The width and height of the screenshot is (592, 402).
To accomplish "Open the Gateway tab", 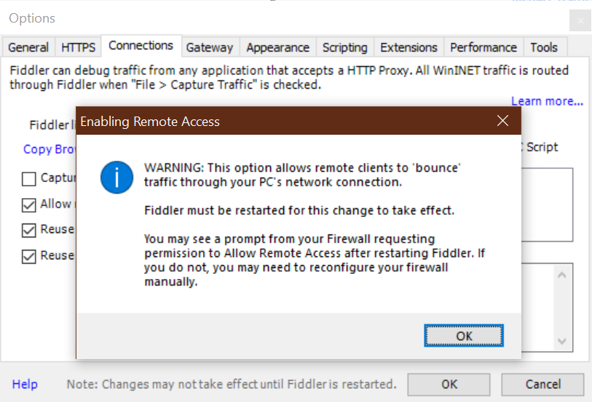I will pos(209,47).
